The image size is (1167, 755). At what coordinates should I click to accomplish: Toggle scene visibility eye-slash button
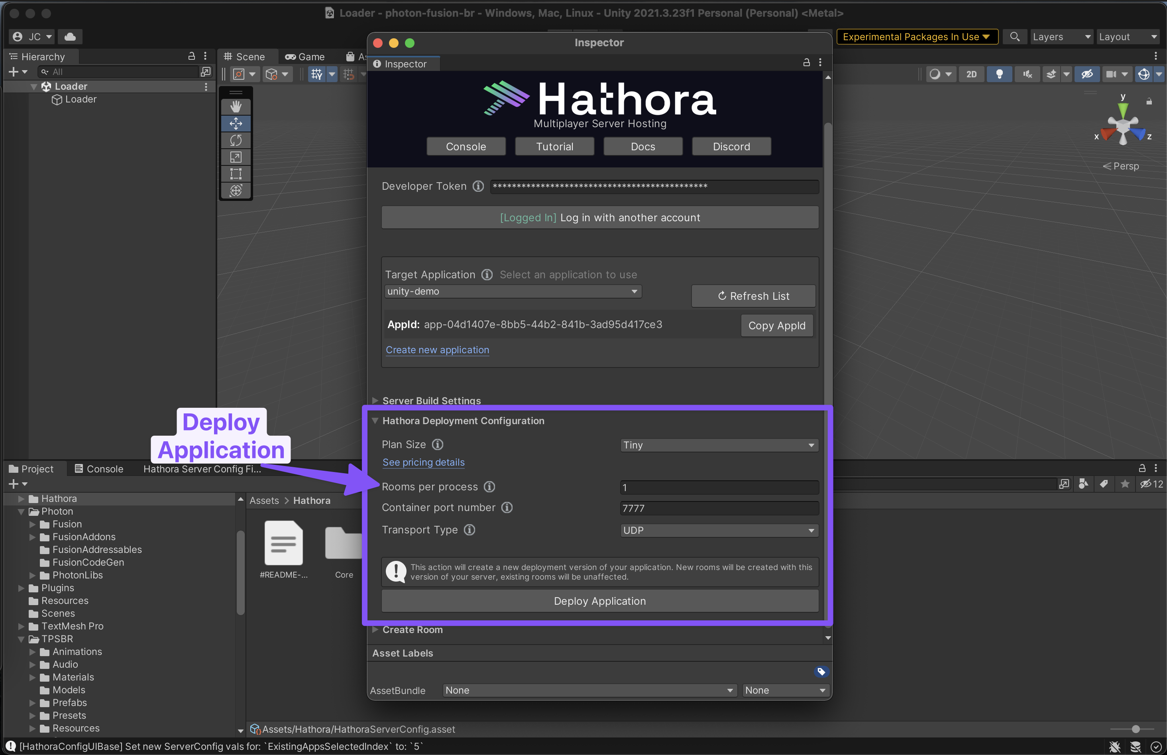pos(1087,74)
